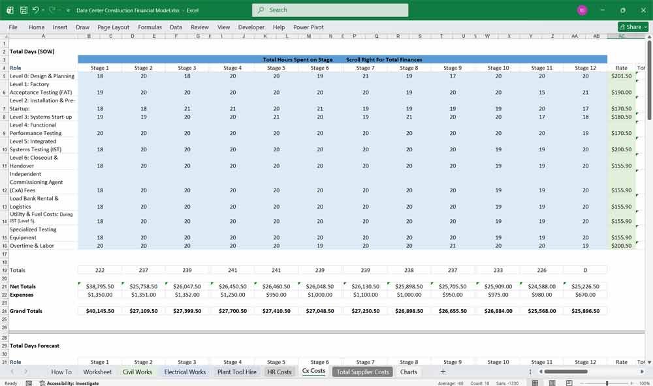This screenshot has height=386, width=653.
Task: Undo the last action
Action: point(36,10)
